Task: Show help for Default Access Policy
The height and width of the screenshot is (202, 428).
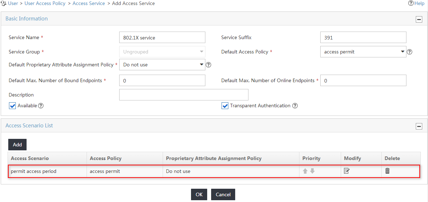Action: (x=409, y=52)
